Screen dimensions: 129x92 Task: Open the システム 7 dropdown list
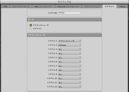70,66
